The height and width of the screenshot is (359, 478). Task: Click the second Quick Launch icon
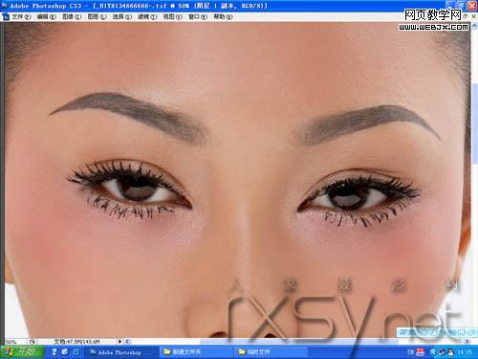tap(65, 352)
